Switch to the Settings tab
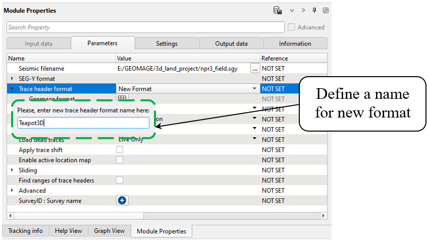The image size is (428, 240). (x=167, y=44)
